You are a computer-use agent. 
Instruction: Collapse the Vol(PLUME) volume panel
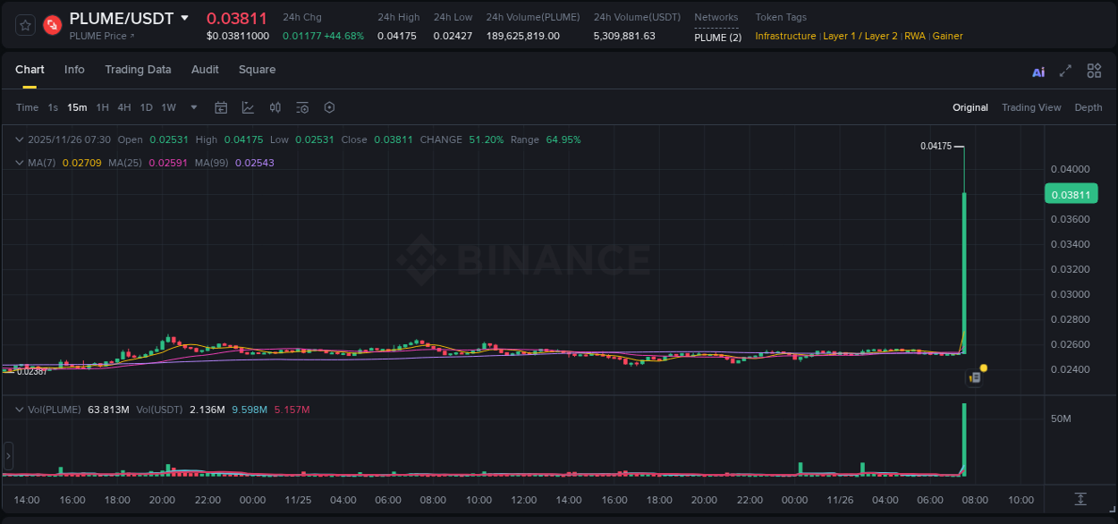click(x=19, y=409)
